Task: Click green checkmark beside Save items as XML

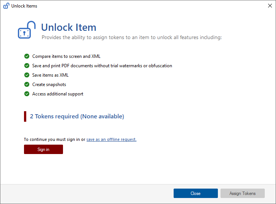Action: [27, 75]
